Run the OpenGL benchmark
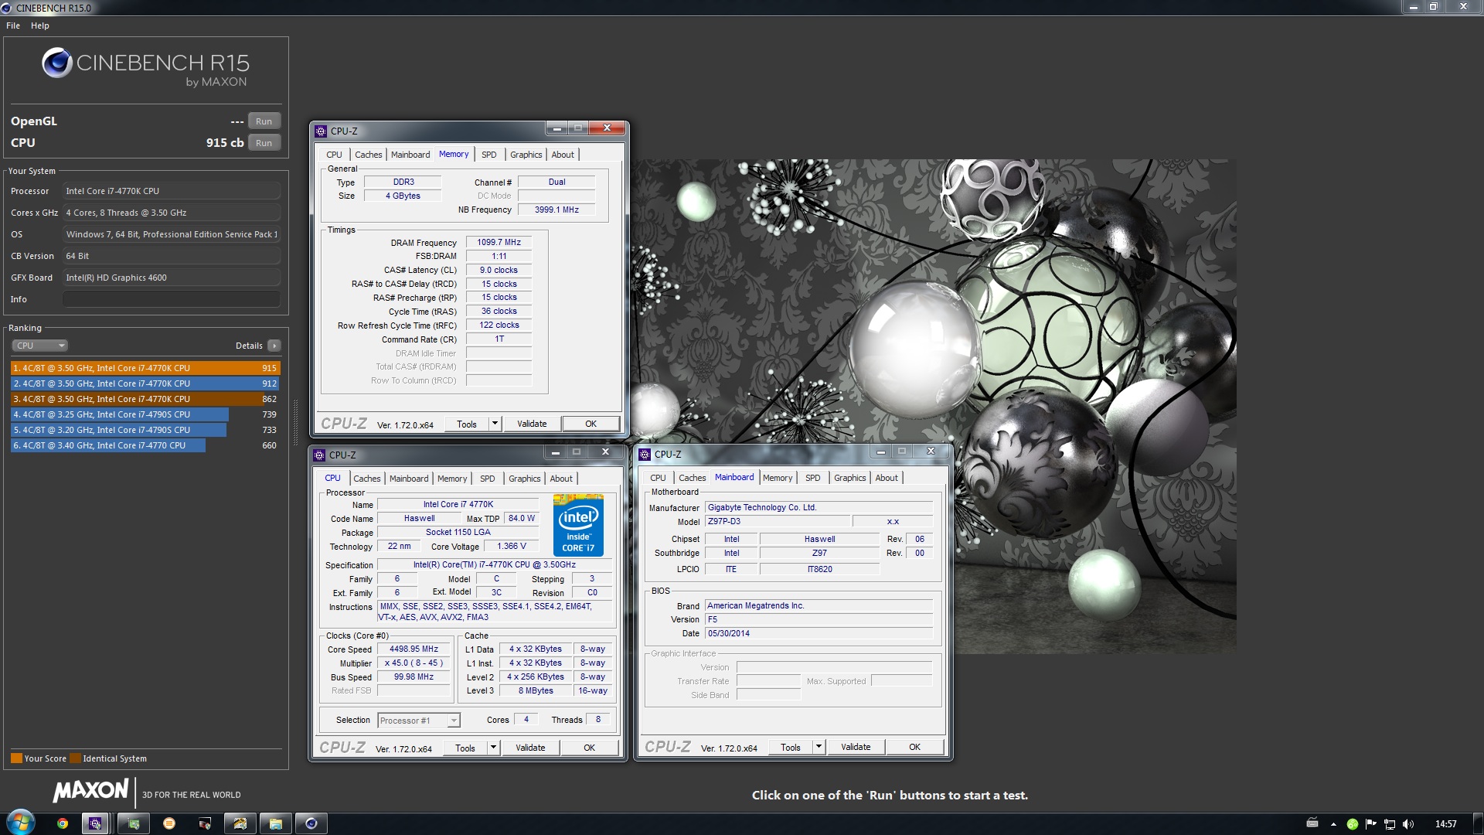Image resolution: width=1484 pixels, height=835 pixels. tap(264, 121)
